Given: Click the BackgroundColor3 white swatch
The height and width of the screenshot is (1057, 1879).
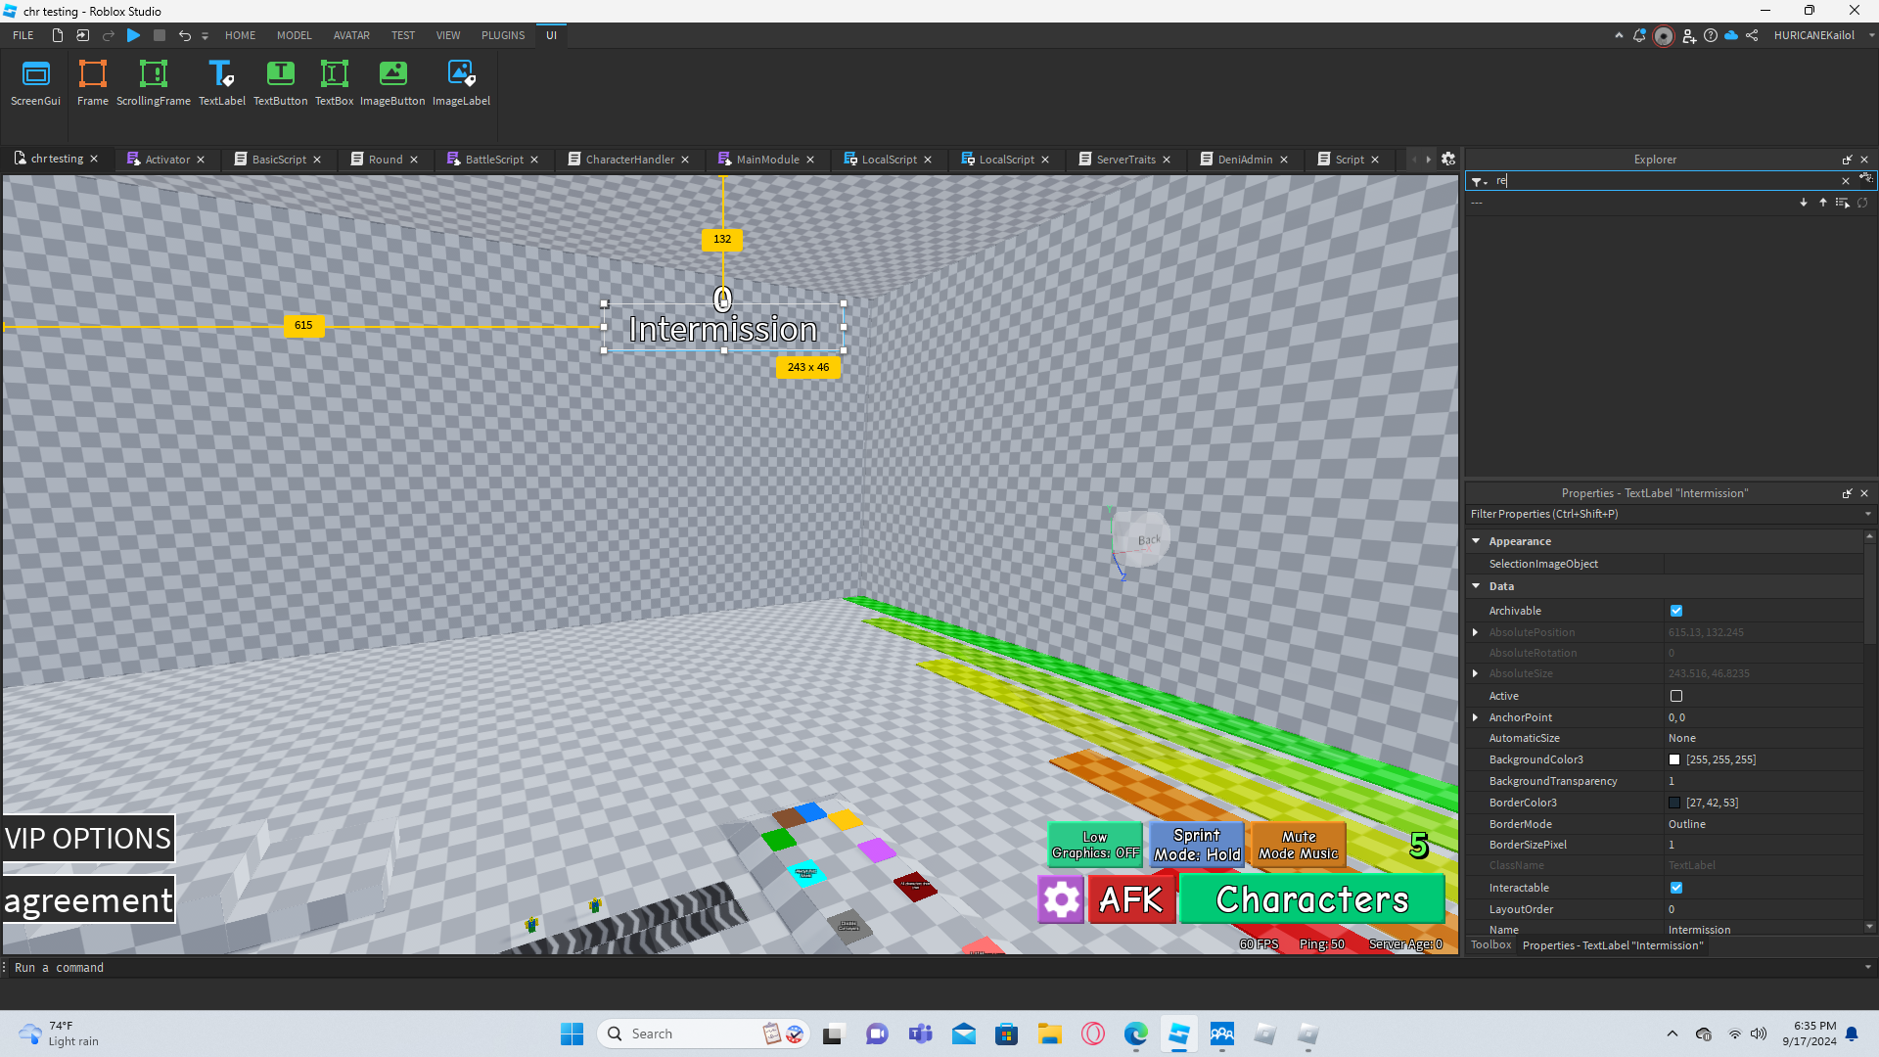Looking at the screenshot, I should (1674, 759).
